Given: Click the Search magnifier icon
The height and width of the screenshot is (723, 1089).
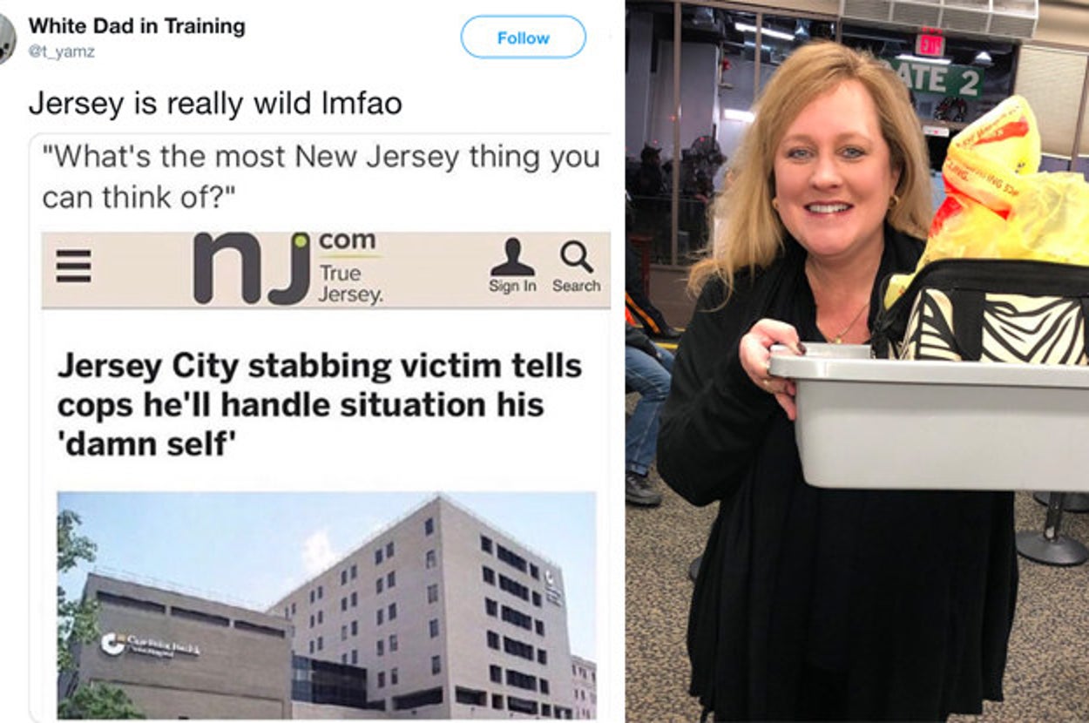Looking at the screenshot, I should tap(576, 257).
